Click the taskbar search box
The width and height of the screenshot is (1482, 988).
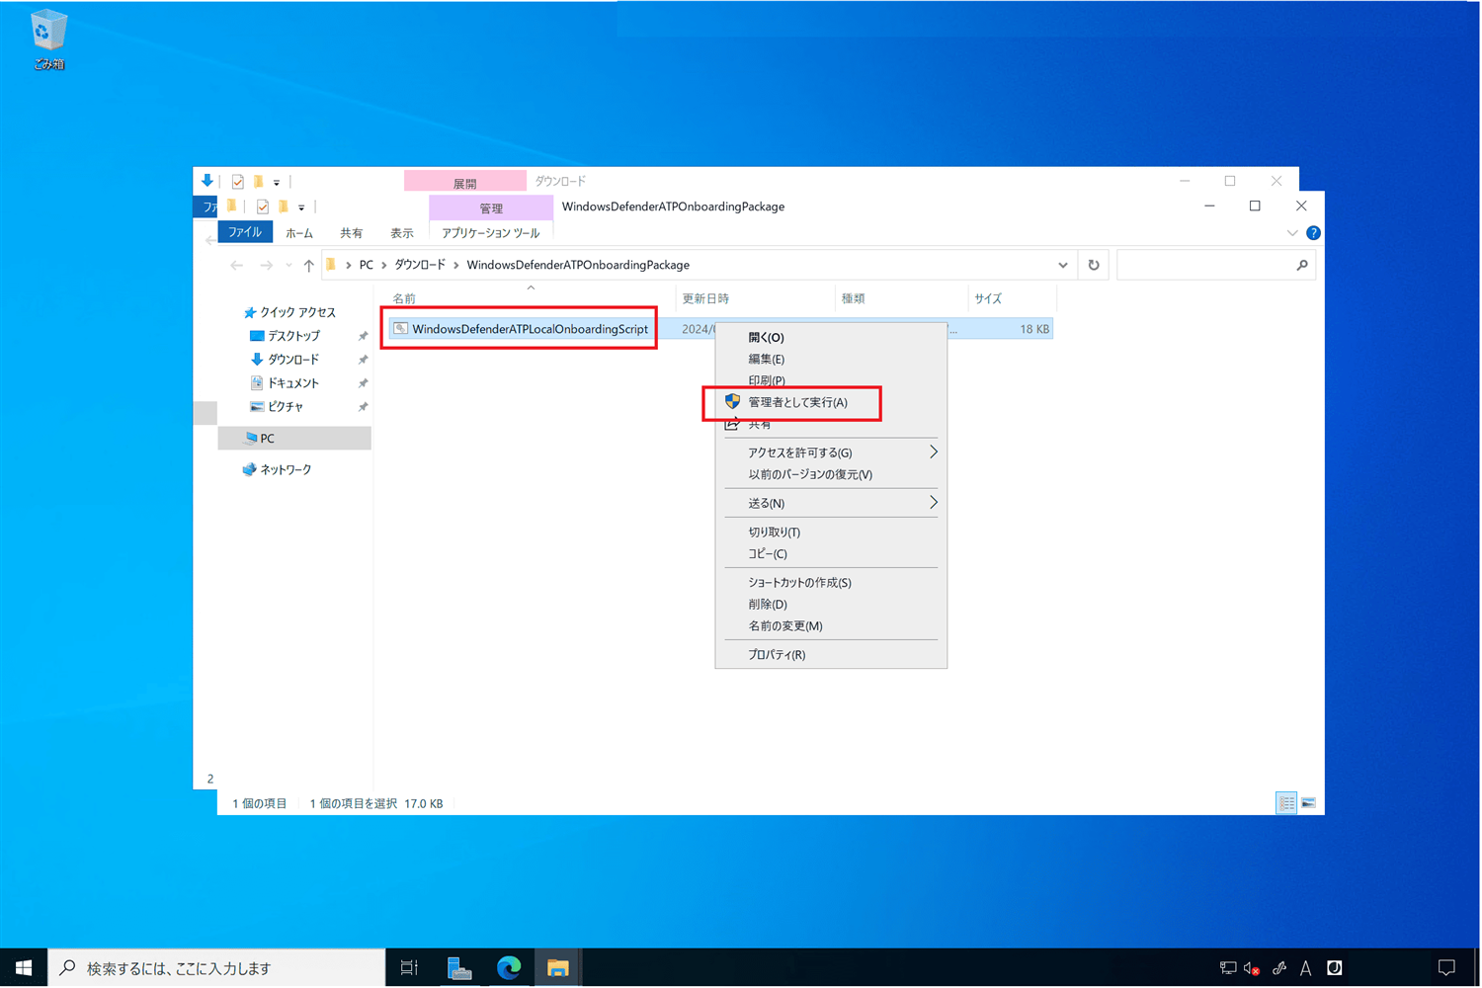[x=216, y=968]
